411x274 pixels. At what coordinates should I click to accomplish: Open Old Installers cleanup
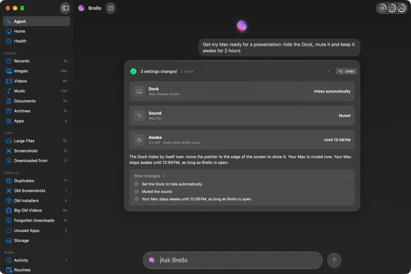(x=36, y=201)
